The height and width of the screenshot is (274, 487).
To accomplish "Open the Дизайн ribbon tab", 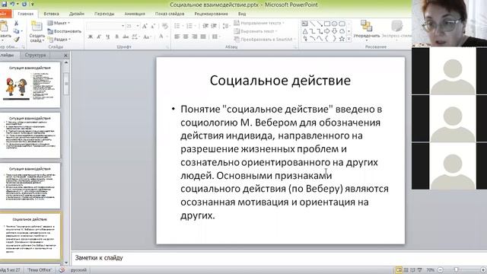I will click(77, 14).
